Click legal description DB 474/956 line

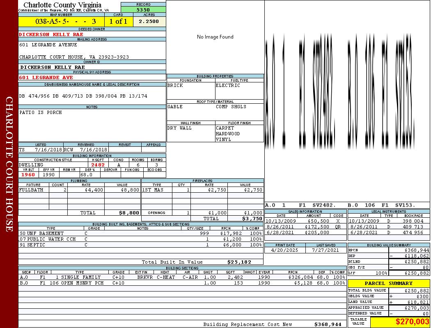[83, 96]
